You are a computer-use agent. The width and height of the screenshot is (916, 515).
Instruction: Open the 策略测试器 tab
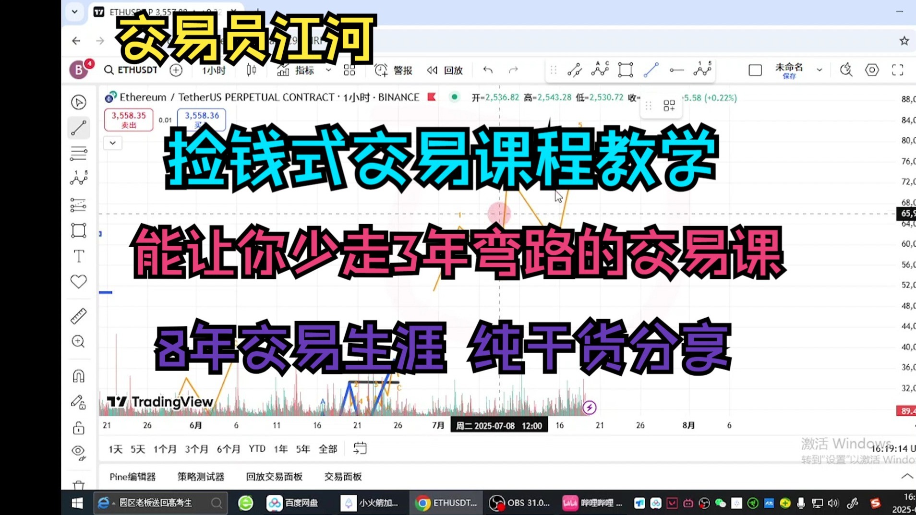pyautogui.click(x=201, y=477)
